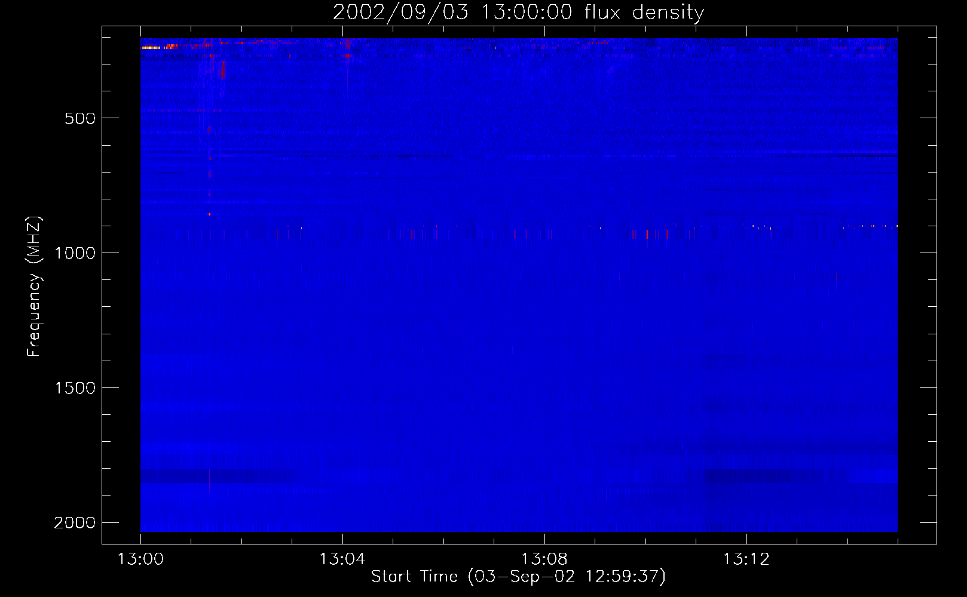This screenshot has width=967, height=597.
Task: Select the 1500 frequency tick label
Action: coord(75,388)
